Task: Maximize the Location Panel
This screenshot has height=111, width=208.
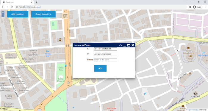Action: click(x=129, y=45)
